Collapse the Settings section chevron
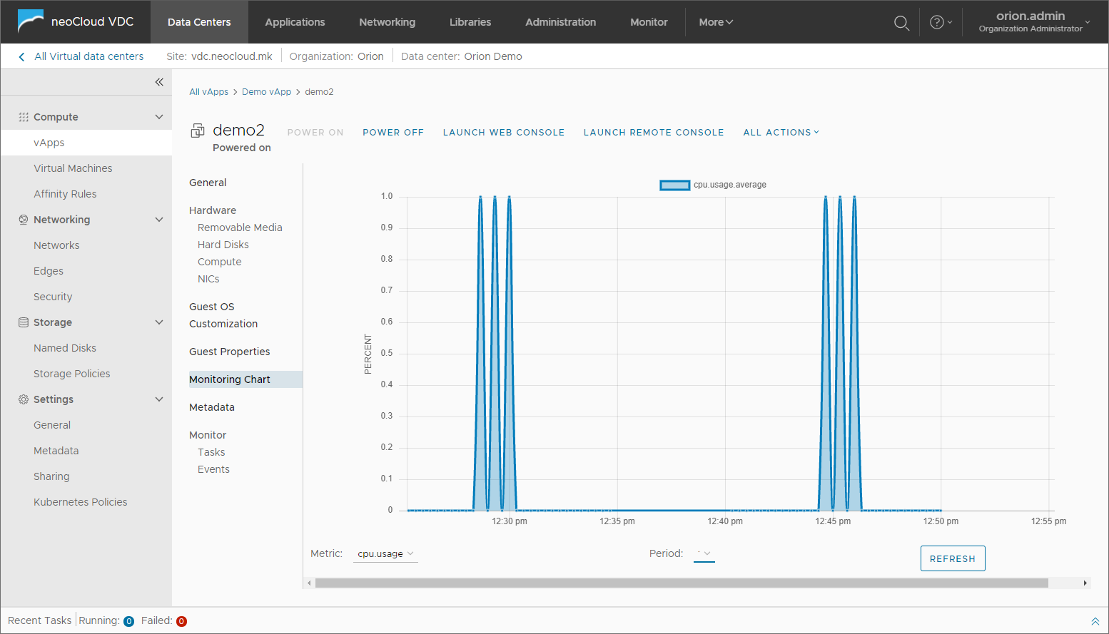The height and width of the screenshot is (634, 1109). click(159, 399)
